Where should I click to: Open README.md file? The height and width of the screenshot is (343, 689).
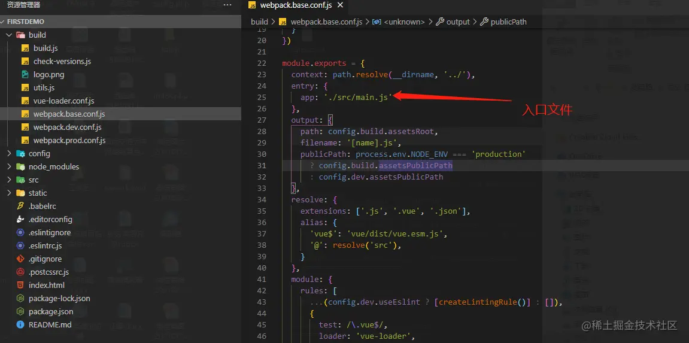[x=50, y=324]
